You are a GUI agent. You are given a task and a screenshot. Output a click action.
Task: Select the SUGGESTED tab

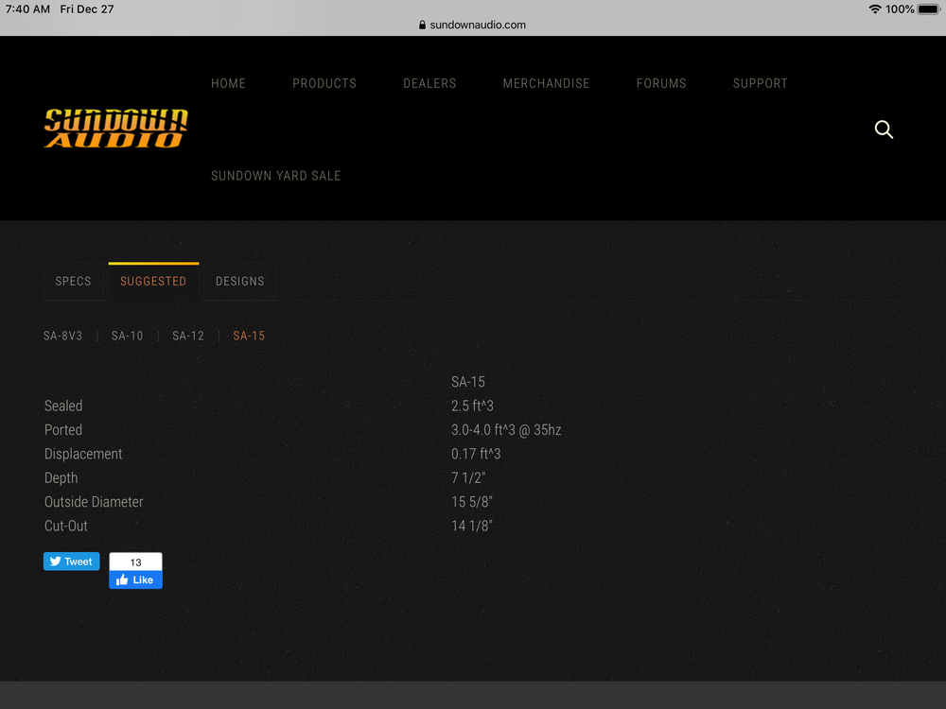[x=153, y=281]
